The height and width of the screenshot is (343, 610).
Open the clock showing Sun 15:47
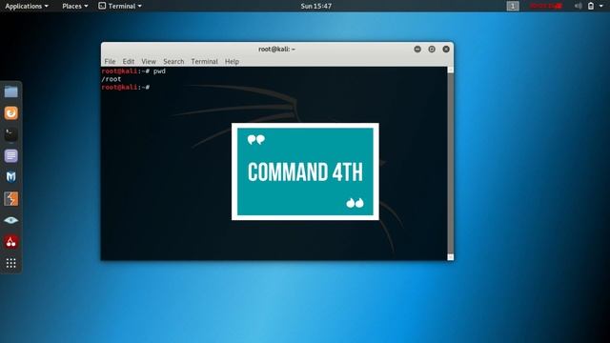tap(315, 6)
